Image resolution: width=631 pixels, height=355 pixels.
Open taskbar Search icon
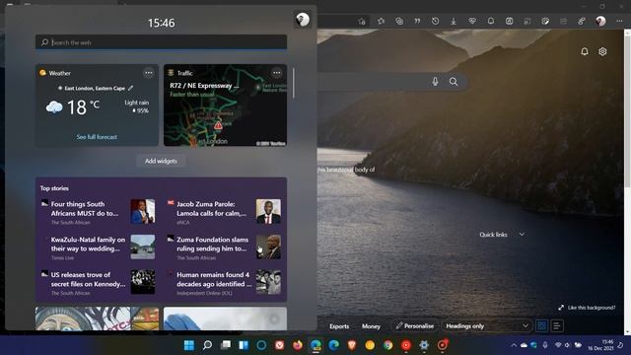click(x=207, y=345)
